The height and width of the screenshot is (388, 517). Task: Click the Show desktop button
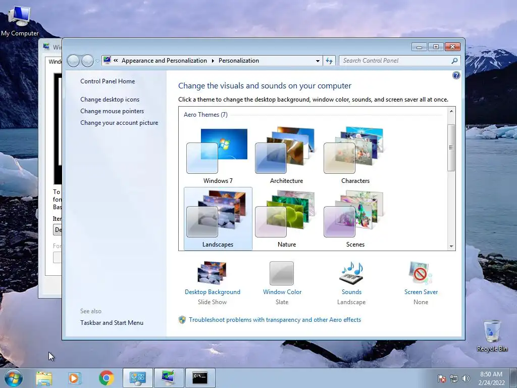pyautogui.click(x=513, y=378)
